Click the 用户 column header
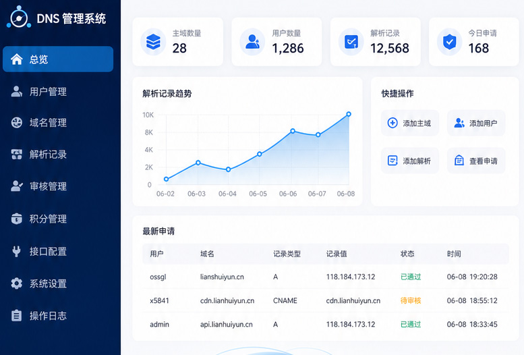The image size is (524, 355). (x=156, y=254)
